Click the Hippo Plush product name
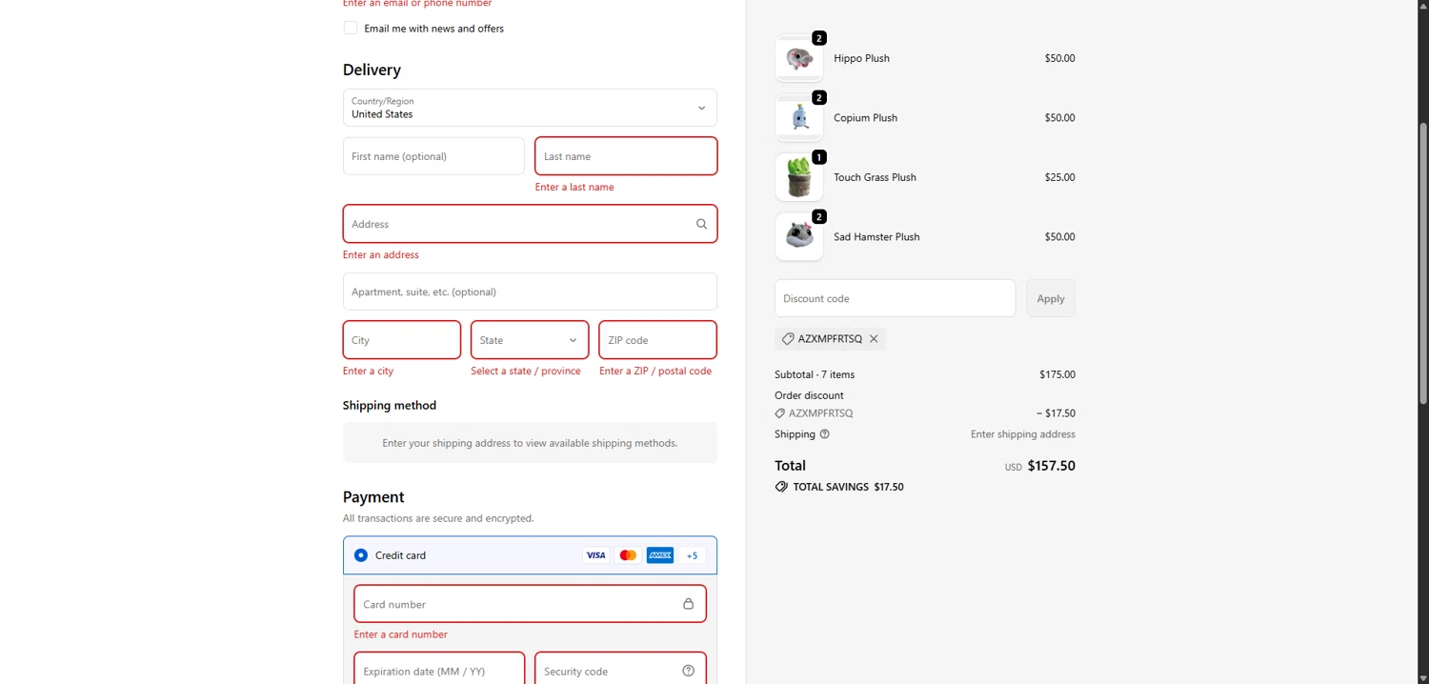 coord(861,58)
